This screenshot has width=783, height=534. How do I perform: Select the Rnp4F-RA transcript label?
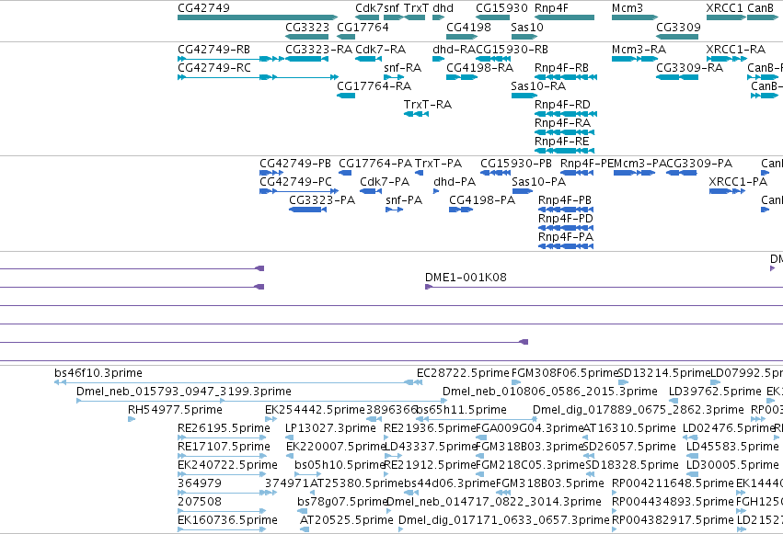click(x=562, y=123)
